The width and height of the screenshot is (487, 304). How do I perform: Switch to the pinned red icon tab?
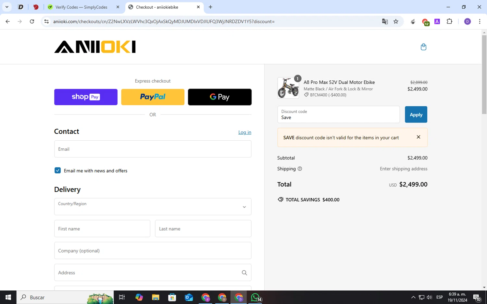point(36,7)
